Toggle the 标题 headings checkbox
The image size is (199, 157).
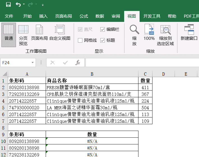coord(102,40)
